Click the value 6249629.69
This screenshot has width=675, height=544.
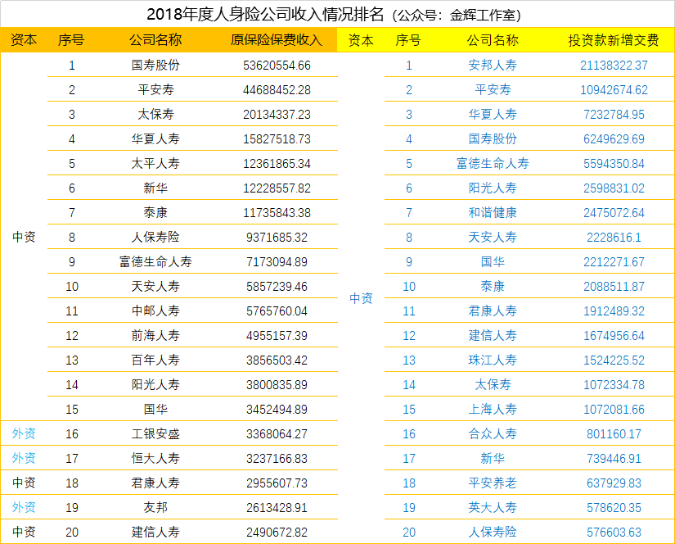(x=614, y=138)
